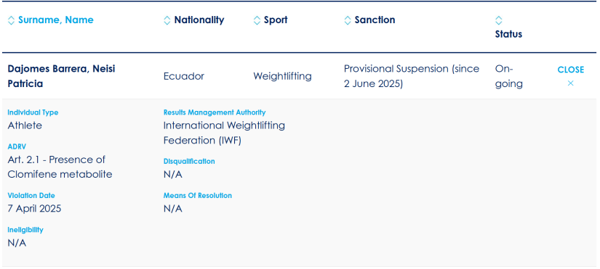The image size is (600, 269).
Task: Click the On-going status cell
Action: tap(509, 76)
